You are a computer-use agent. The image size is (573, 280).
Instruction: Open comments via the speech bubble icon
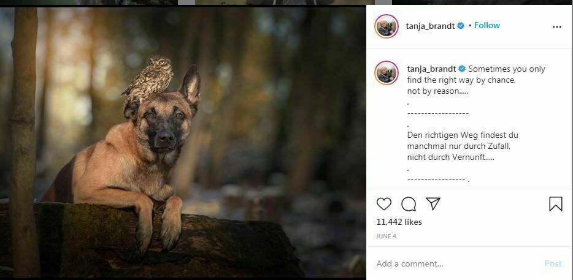point(409,204)
